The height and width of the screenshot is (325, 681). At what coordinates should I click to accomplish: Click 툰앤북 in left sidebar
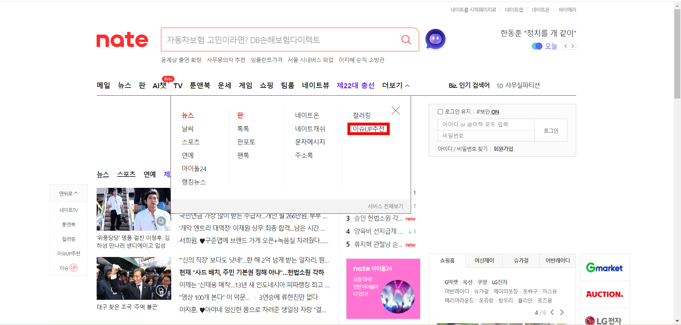click(69, 224)
